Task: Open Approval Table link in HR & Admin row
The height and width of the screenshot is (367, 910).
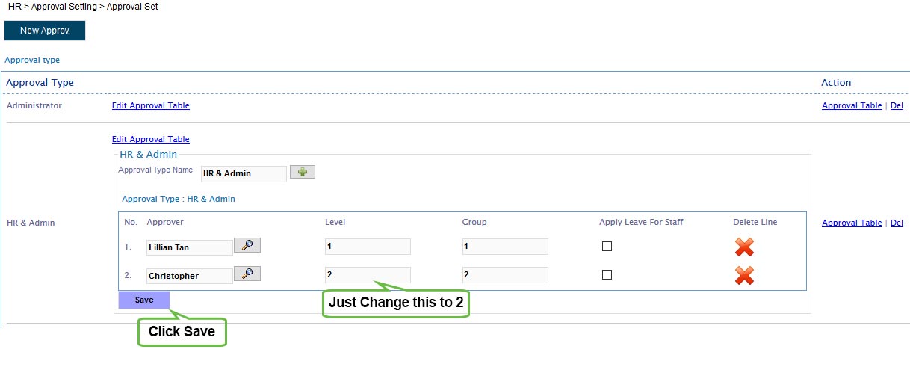Action: (x=852, y=223)
